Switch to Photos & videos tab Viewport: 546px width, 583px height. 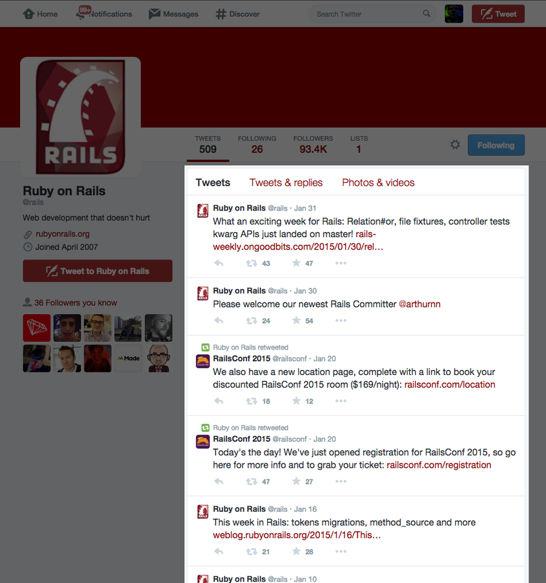pyautogui.click(x=378, y=183)
